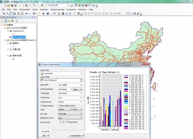Click Fixed Zoom Out icon

(22, 14)
